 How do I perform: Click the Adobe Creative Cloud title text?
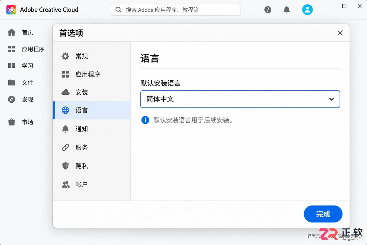point(49,10)
